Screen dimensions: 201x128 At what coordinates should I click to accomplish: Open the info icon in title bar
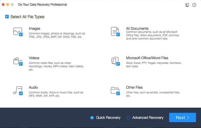tap(194, 5)
